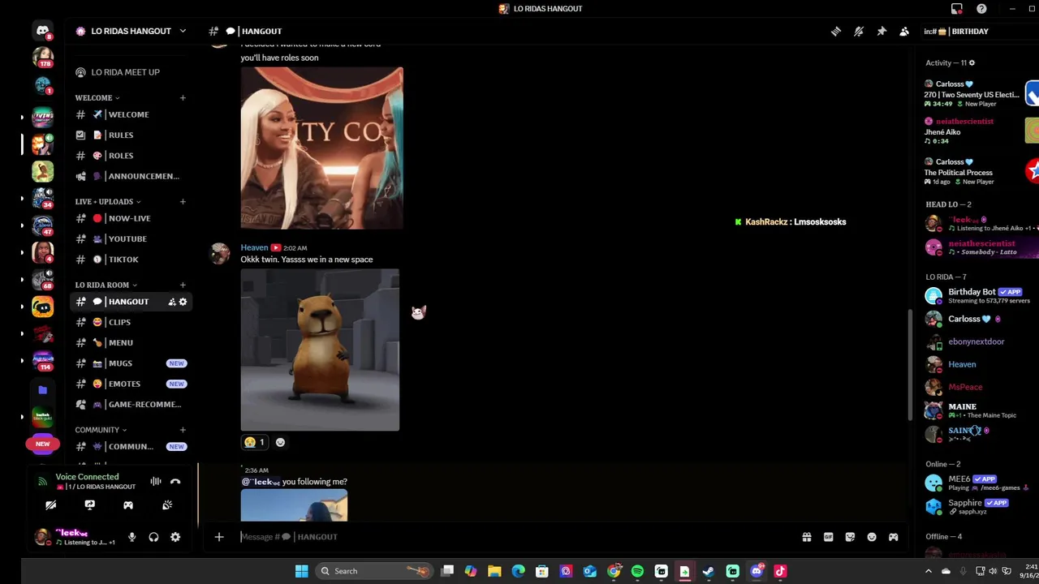The width and height of the screenshot is (1039, 584).
Task: Add channel to LO RIDA ROOM category
Action: tap(183, 285)
